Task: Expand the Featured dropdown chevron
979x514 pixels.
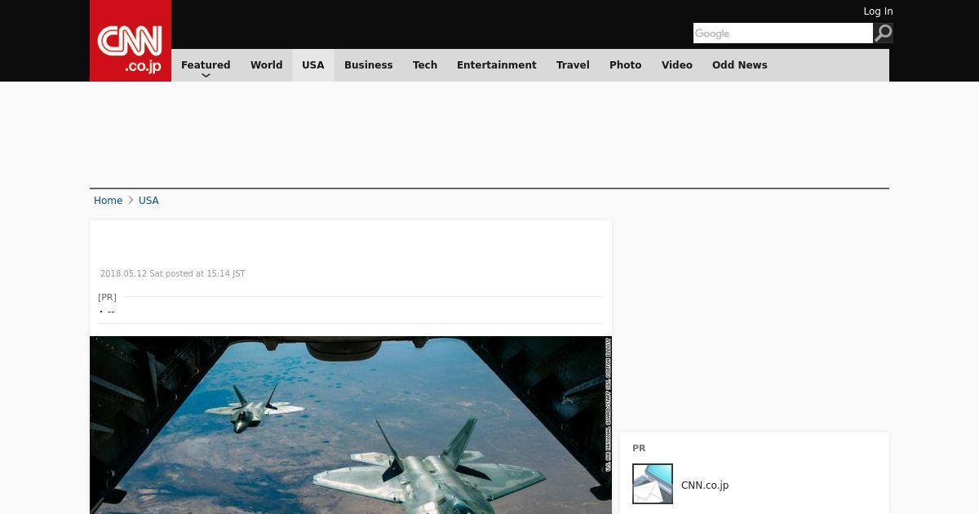Action: tap(206, 76)
